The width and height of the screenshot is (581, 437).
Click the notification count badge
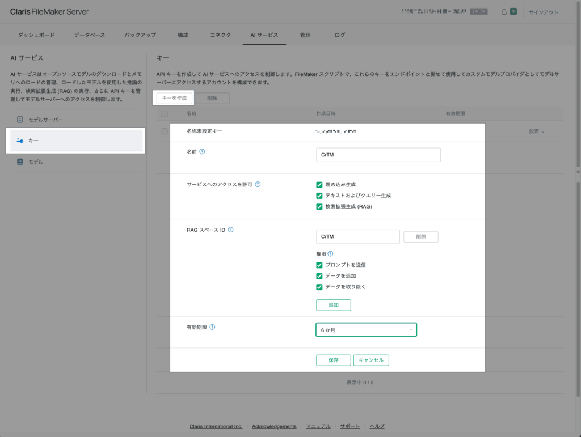tap(513, 11)
